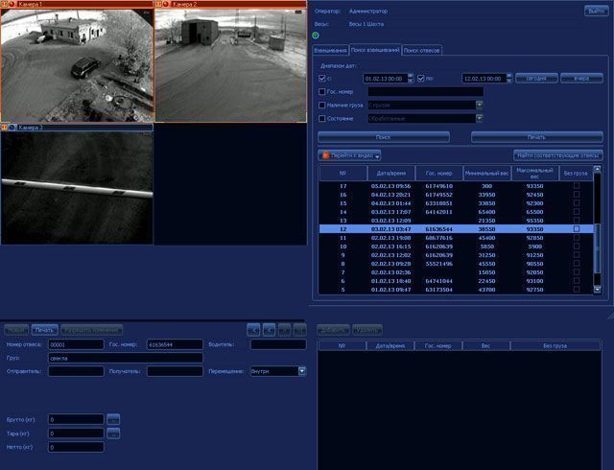Screen dimensions: 614x470
Task: Click the start date 01.02.13 spinner arrows
Action: click(x=411, y=79)
